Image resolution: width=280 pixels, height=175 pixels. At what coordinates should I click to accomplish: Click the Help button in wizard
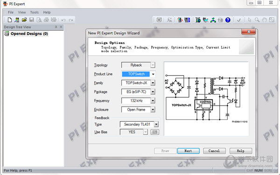241,151
